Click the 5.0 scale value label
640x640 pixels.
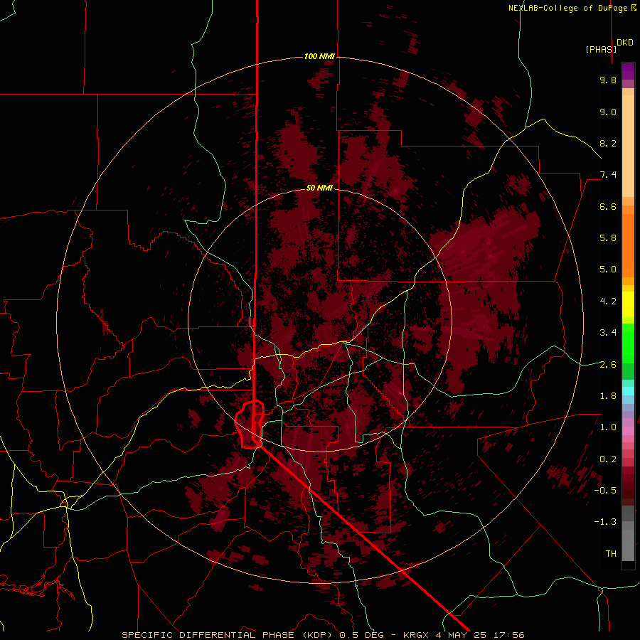click(608, 270)
